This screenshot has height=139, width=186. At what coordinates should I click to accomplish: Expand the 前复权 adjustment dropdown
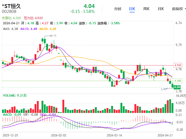click(177, 9)
